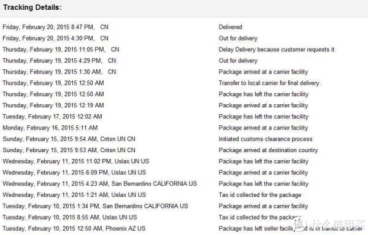Select Tax id collected status at 1:21 AM

260,195
